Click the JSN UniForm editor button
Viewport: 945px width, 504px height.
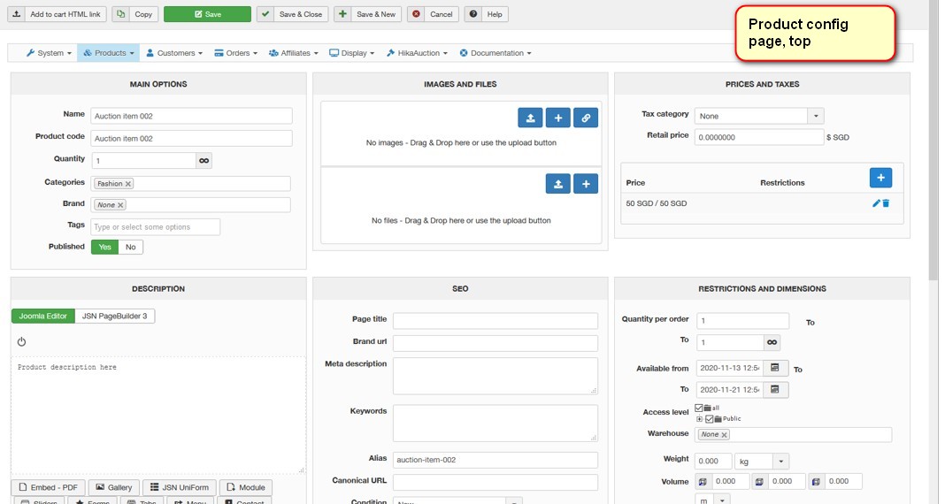[x=180, y=488]
